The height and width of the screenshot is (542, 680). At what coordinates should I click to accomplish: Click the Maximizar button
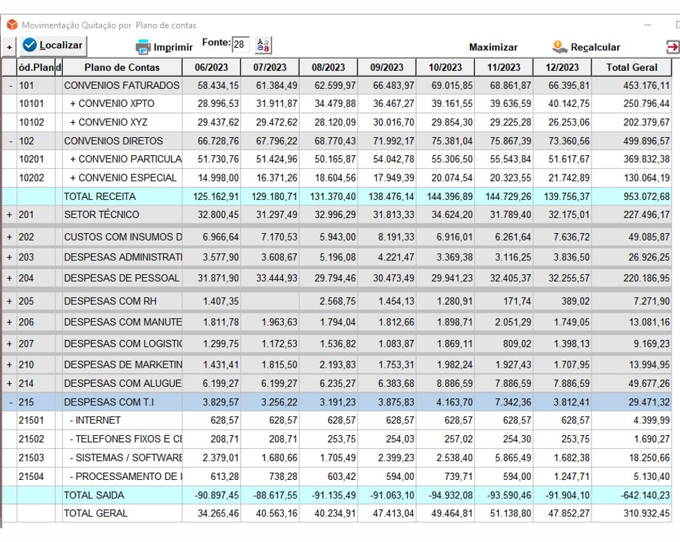[493, 48]
